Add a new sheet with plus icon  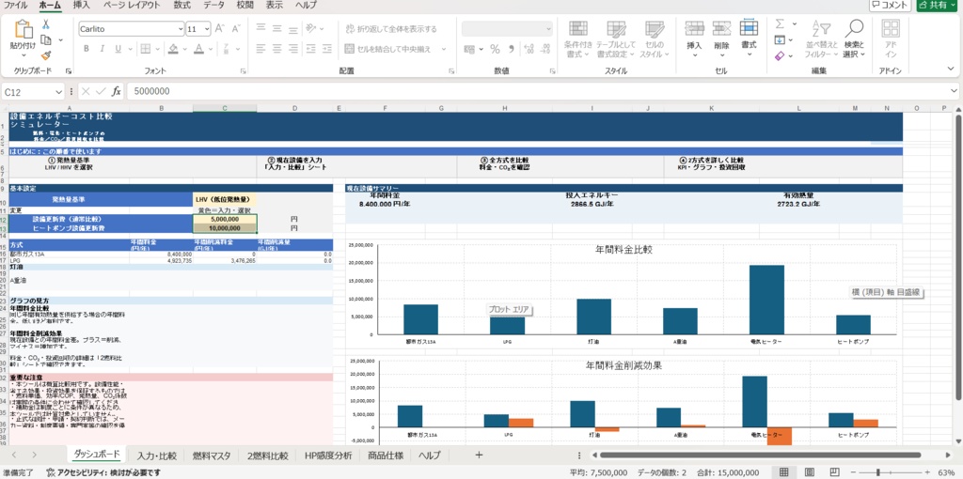pos(479,456)
